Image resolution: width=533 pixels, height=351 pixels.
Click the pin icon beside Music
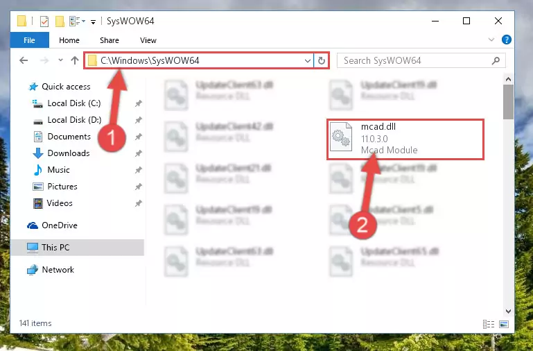point(139,170)
